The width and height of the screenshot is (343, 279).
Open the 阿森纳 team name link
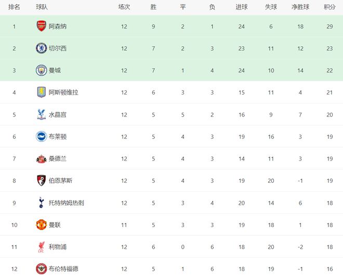tap(58, 26)
